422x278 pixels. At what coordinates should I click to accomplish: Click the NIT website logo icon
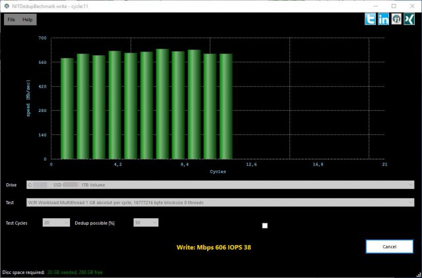396,19
